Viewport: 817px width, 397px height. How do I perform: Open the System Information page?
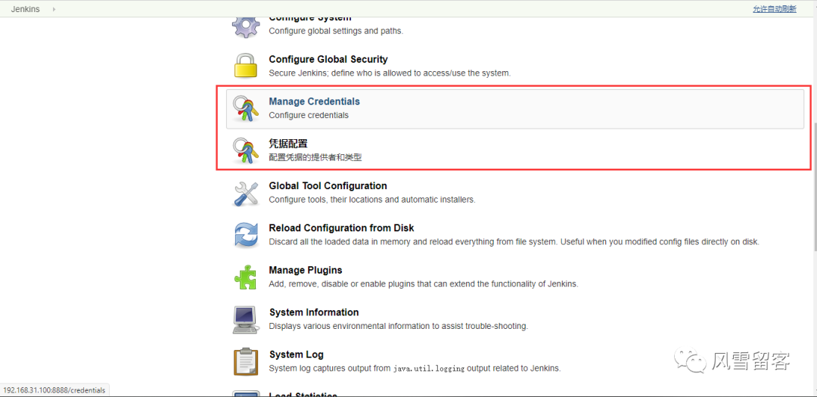(x=314, y=312)
